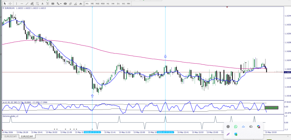The image size is (291, 140).
Task: Expand the EURUSD,M1 chart title triangle
Action: [3, 8]
